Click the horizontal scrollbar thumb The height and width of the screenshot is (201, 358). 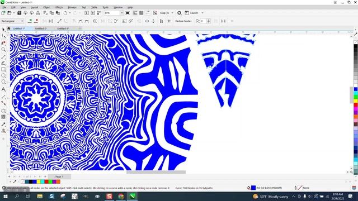(156, 173)
